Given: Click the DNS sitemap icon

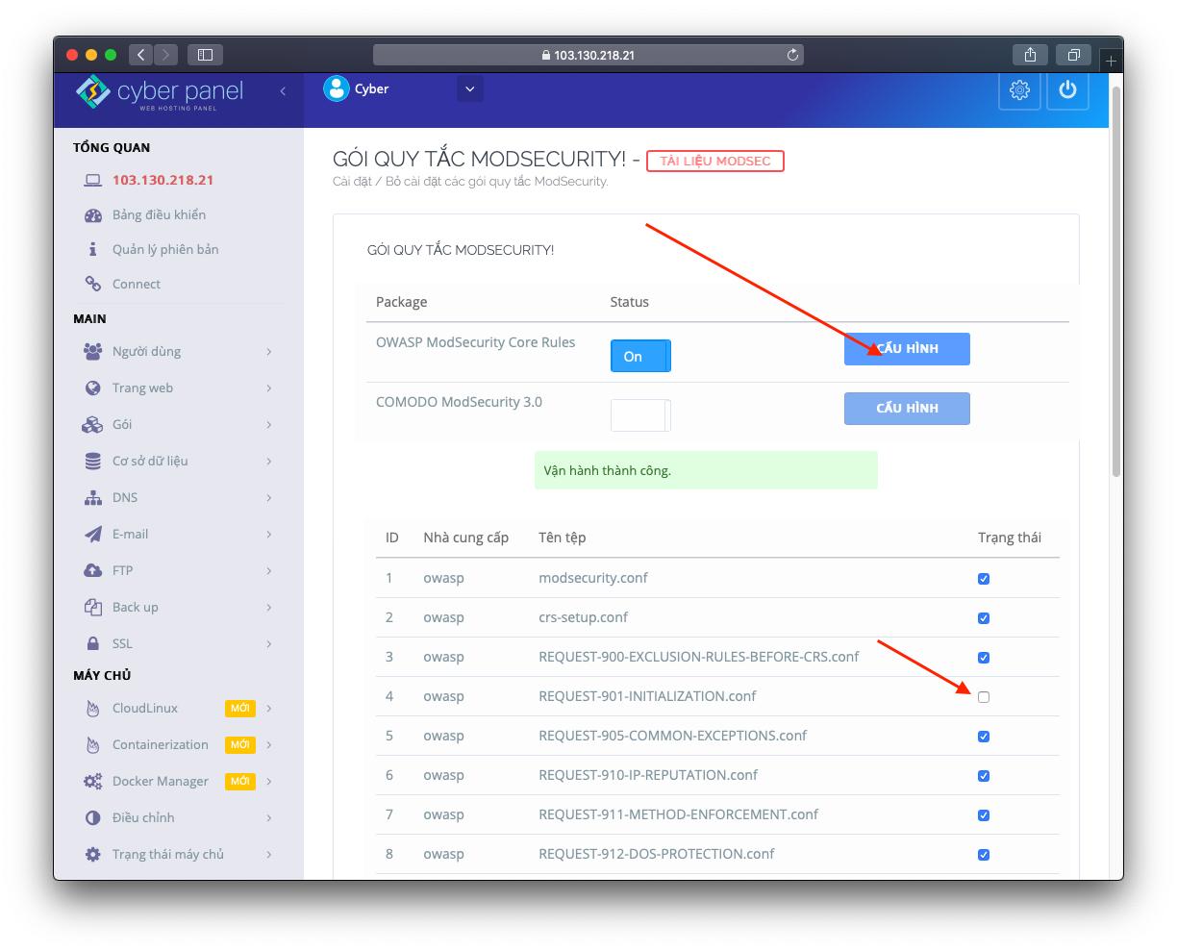Looking at the screenshot, I should click(x=93, y=498).
